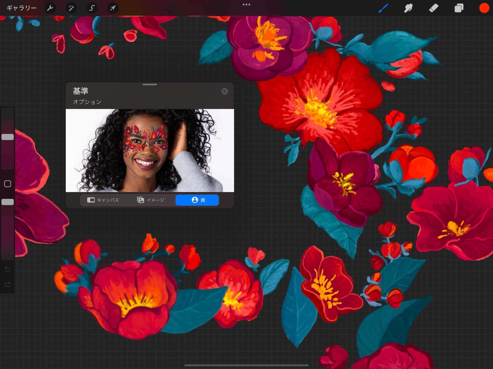Tap the square modify button in sidebar
Viewport: 493px width, 369px height.
(x=8, y=184)
